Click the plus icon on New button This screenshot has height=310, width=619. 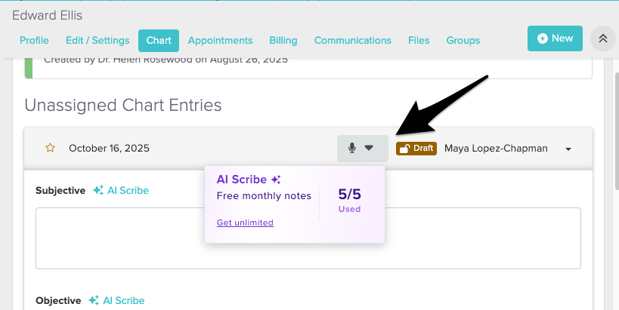point(542,38)
